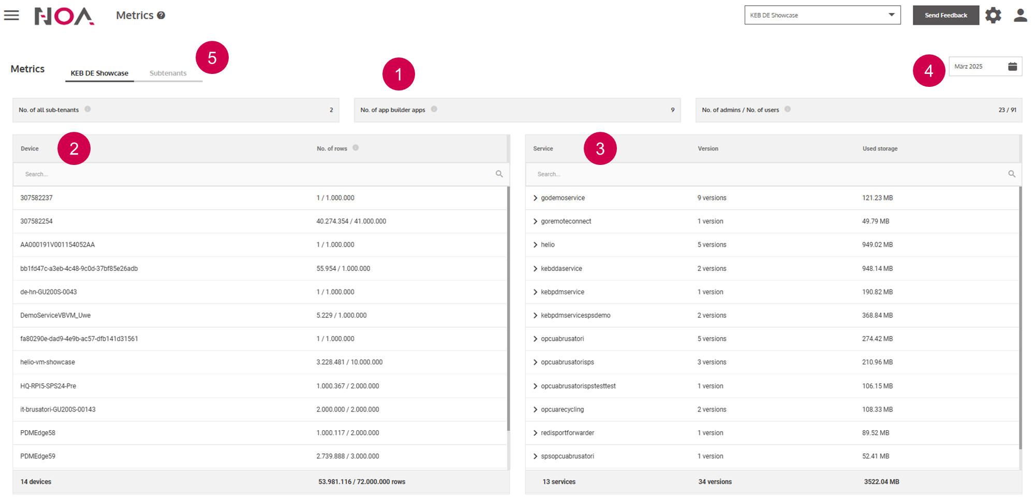
Task: Click info icon beside No. of rows
Action: (x=356, y=148)
